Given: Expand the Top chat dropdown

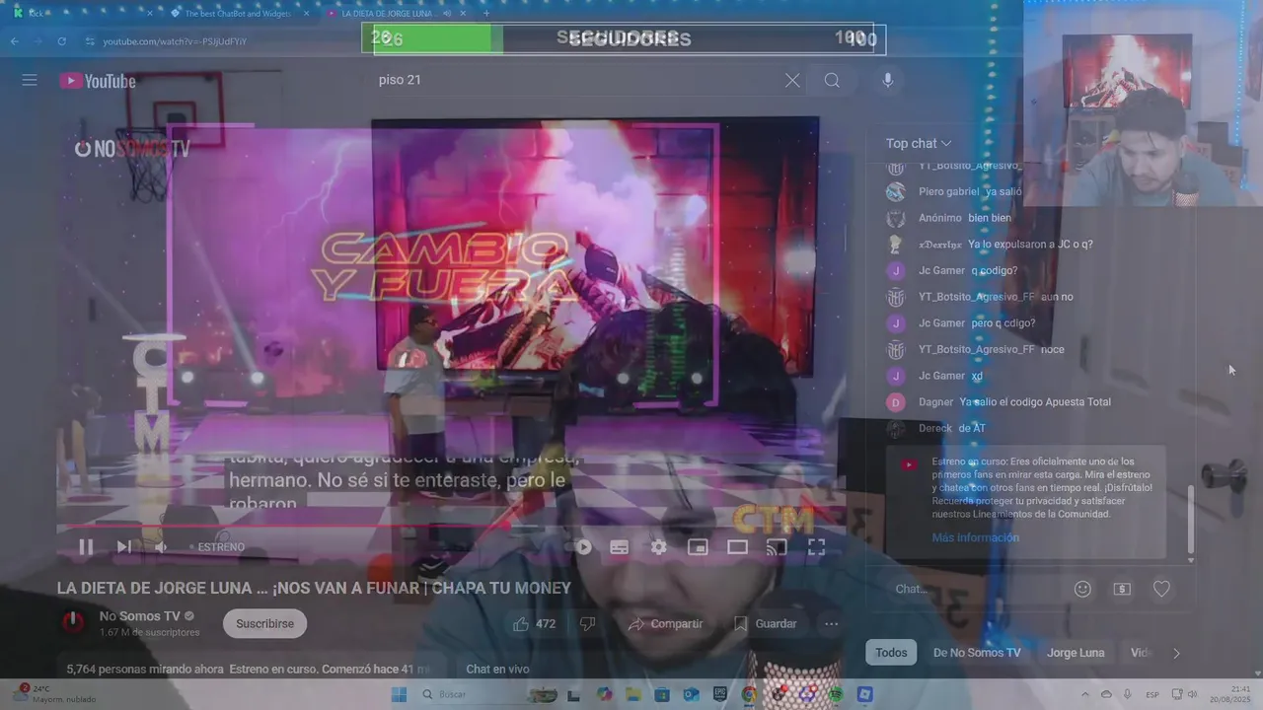Looking at the screenshot, I should [919, 144].
